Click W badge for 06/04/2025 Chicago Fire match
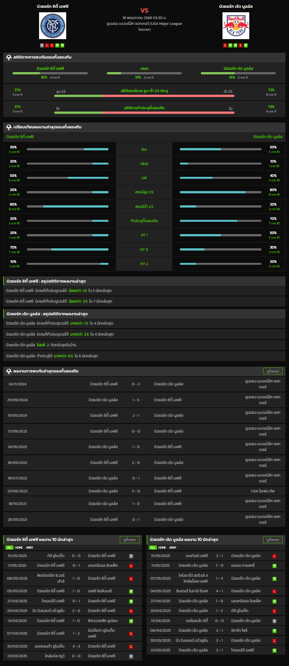 [274, 631]
